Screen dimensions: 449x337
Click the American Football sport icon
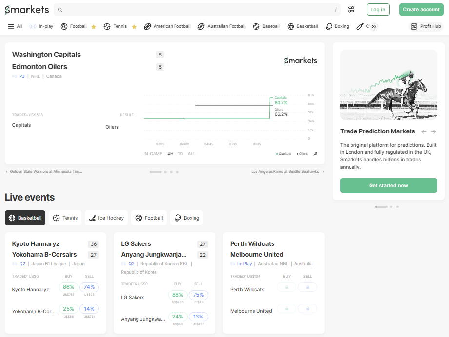(148, 26)
